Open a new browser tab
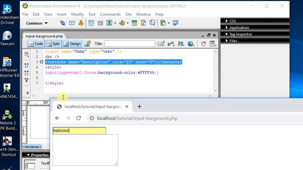303x170 pixels. (139, 107)
